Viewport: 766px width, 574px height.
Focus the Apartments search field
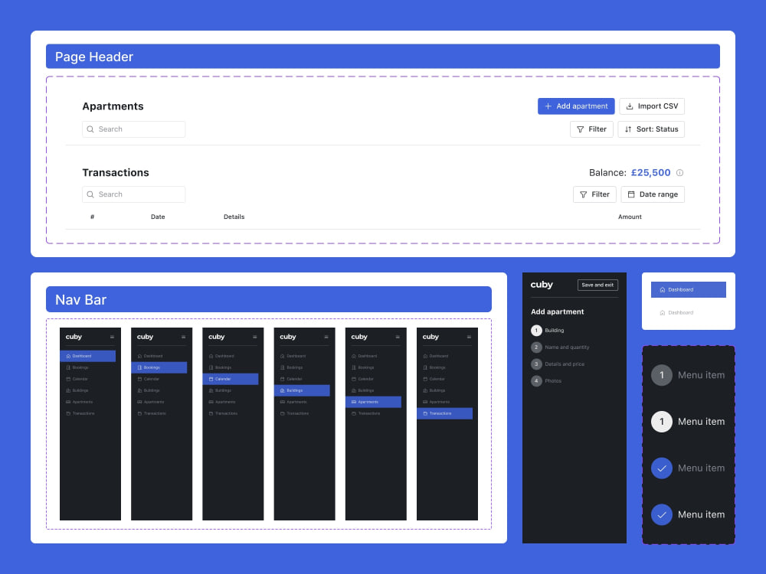pos(133,129)
